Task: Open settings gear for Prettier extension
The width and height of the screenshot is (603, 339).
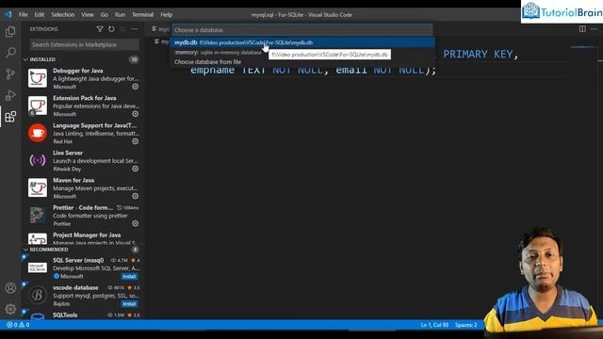Action: click(x=136, y=224)
